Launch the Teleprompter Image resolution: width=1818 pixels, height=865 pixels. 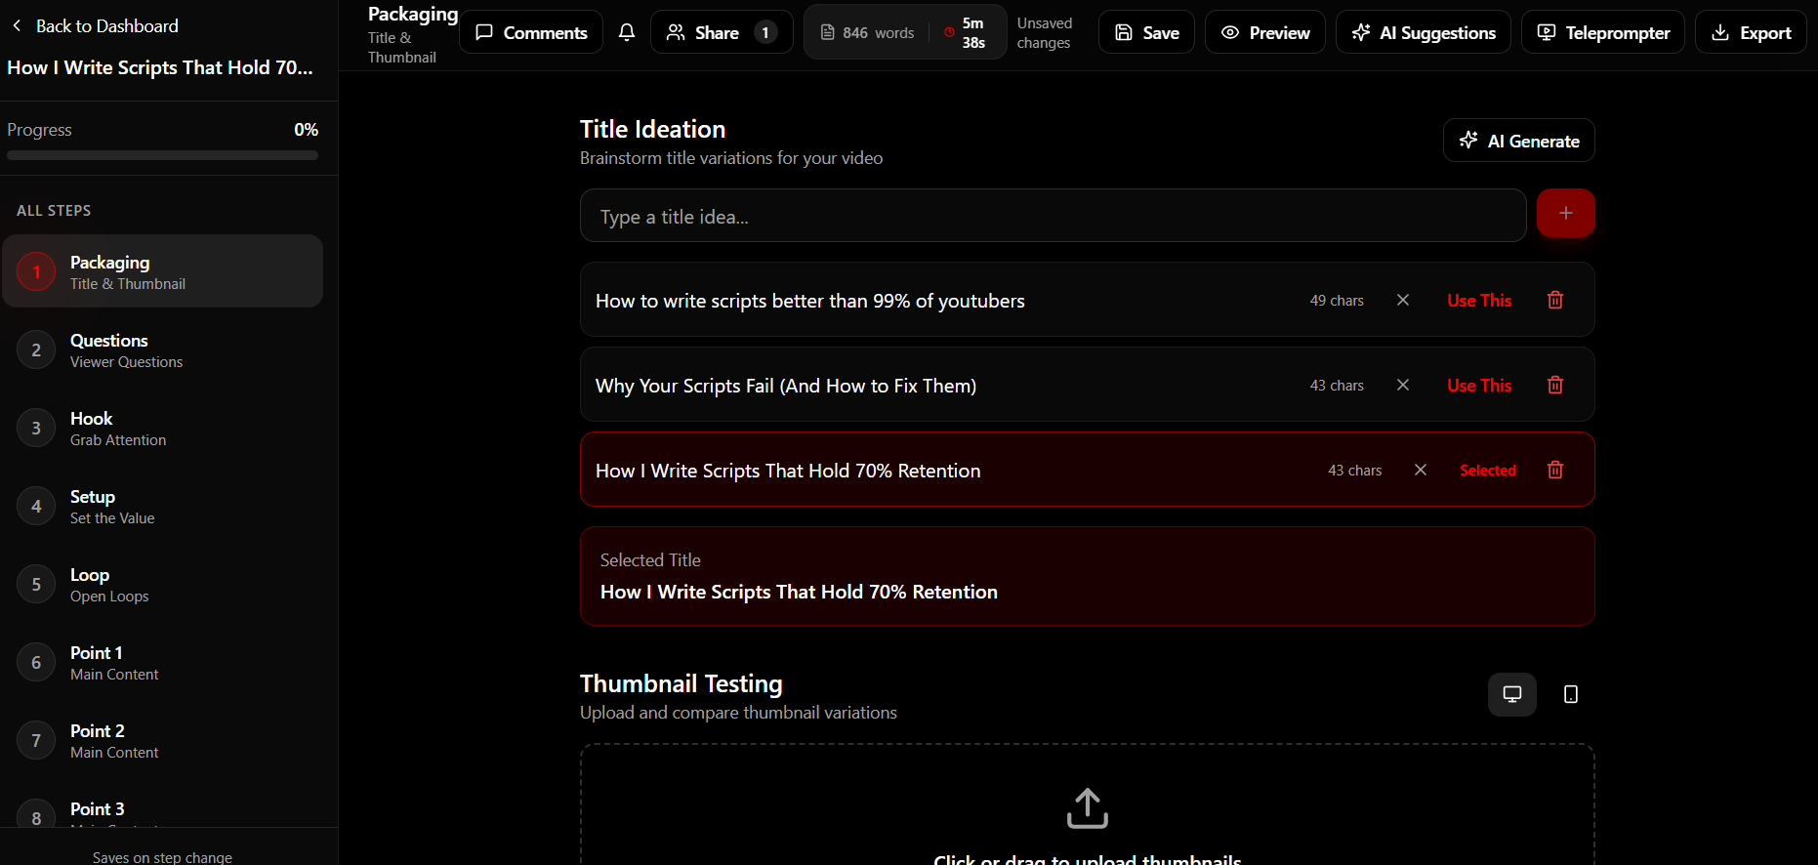(1603, 32)
